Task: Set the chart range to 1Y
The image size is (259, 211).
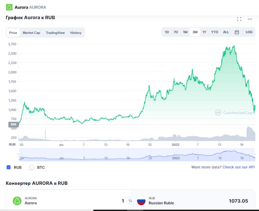Action: click(204, 32)
